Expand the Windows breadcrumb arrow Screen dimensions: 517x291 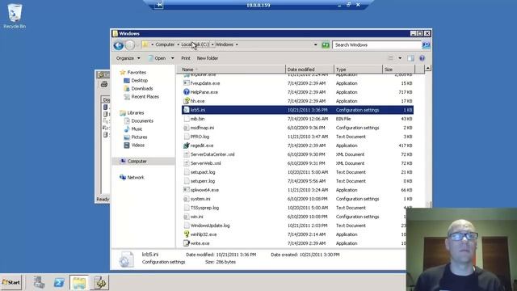click(237, 44)
